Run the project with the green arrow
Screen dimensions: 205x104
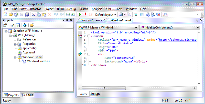click(80, 14)
